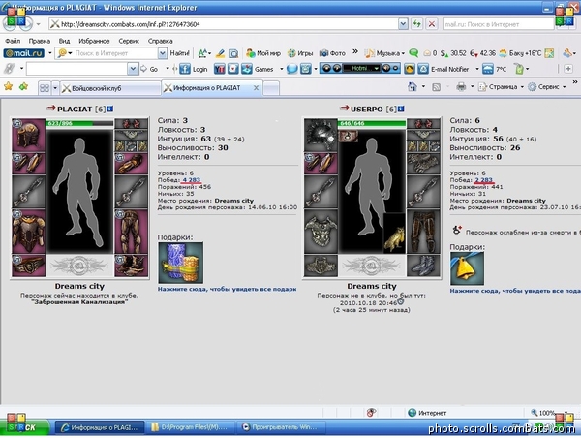Viewport: 581px width, 439px height.
Task: Open a new blank tab
Action: [x=271, y=88]
